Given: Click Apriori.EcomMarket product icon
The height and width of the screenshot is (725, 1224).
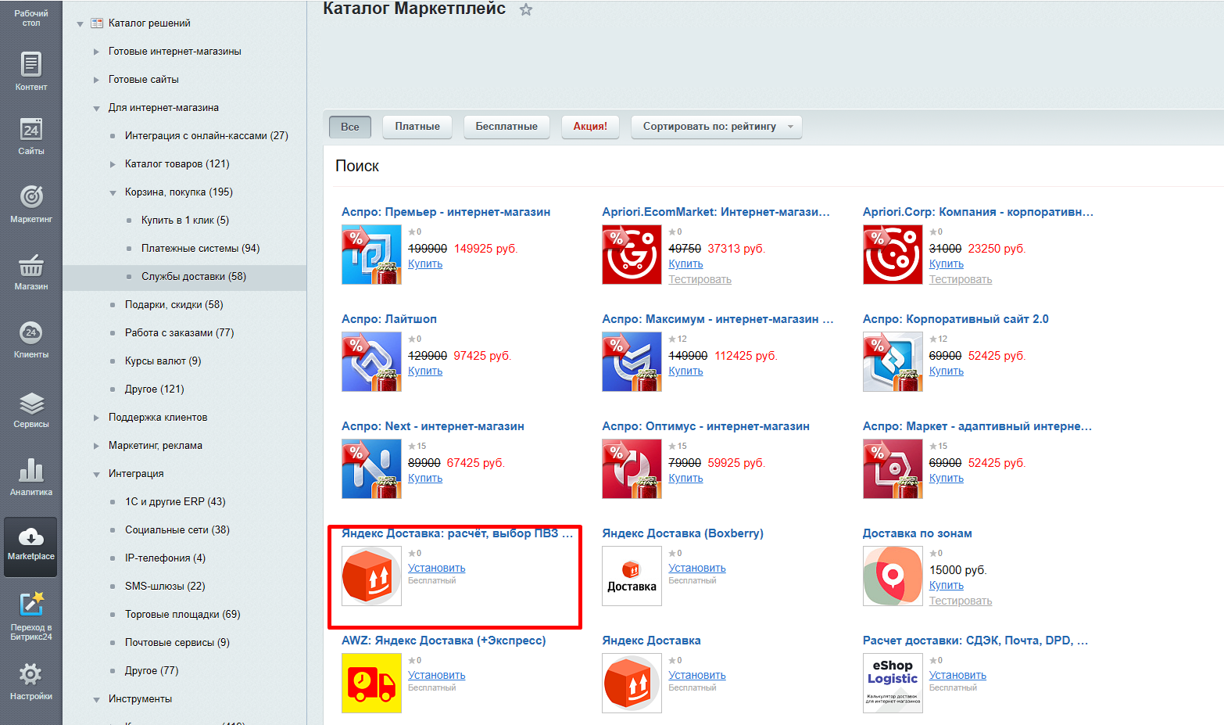Looking at the screenshot, I should coord(632,254).
